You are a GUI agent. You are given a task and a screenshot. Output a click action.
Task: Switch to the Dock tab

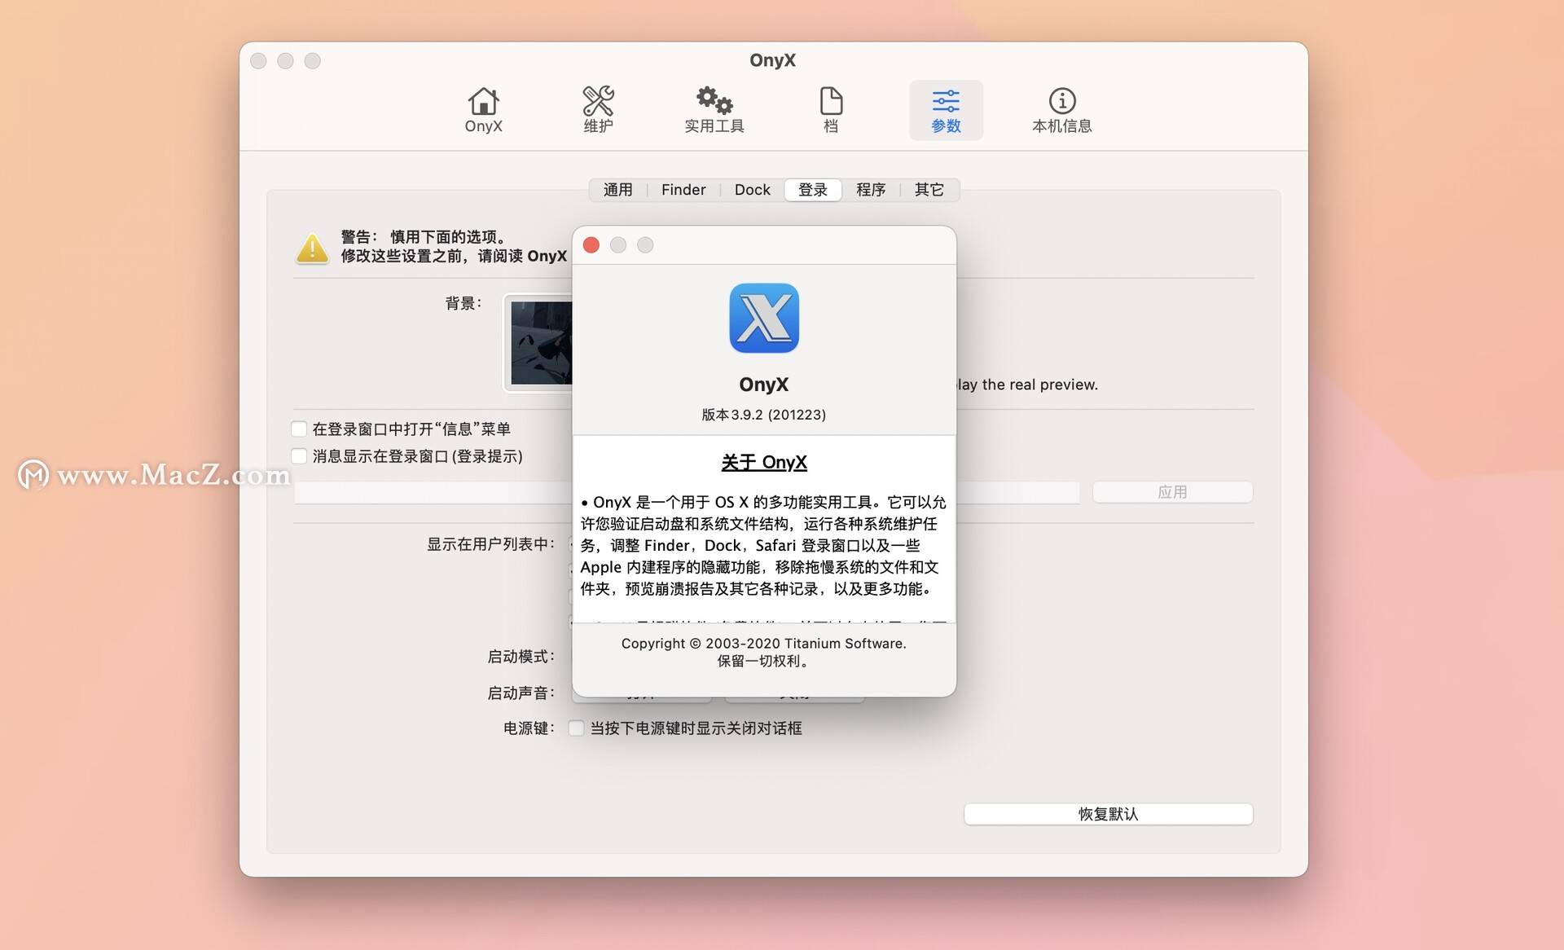tap(752, 190)
